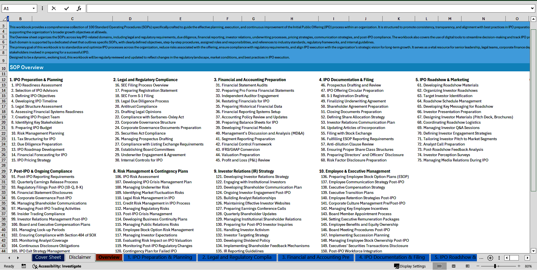This screenshot has width=537, height=270.
Task: Click the zoom slider handle
Action: pyautogui.click(x=495, y=266)
